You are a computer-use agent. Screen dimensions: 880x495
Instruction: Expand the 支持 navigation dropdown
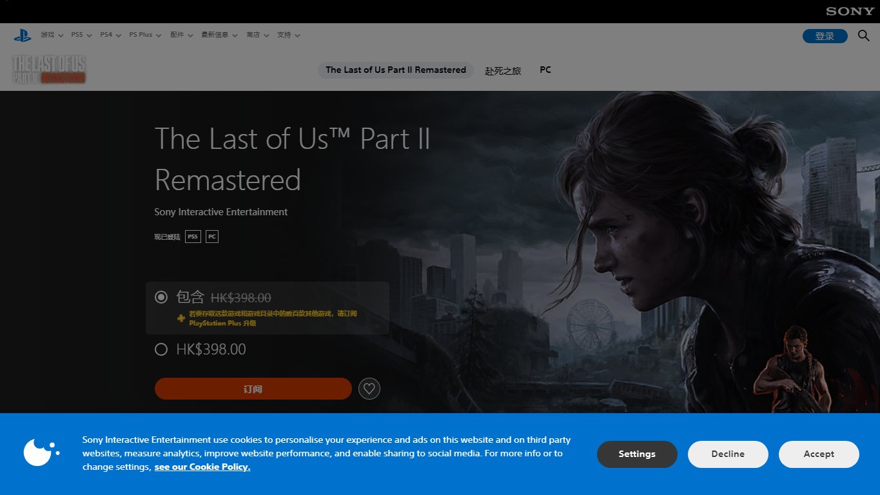click(288, 35)
